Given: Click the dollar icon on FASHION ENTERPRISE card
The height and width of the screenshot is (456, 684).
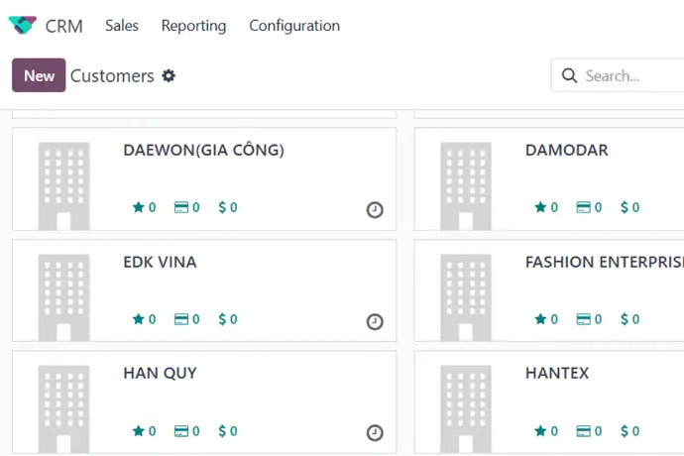Looking at the screenshot, I should coord(625,319).
